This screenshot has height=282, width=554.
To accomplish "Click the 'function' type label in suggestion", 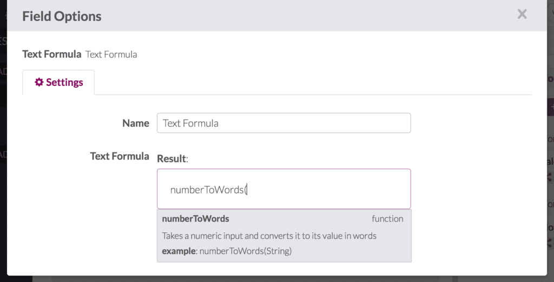I will [x=387, y=219].
